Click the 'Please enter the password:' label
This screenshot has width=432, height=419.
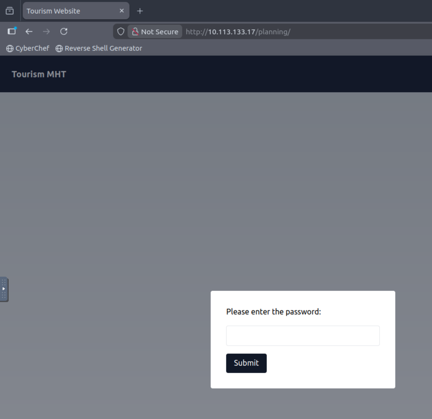click(274, 312)
